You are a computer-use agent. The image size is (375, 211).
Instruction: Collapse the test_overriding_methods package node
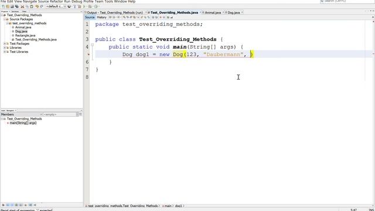click(8, 23)
